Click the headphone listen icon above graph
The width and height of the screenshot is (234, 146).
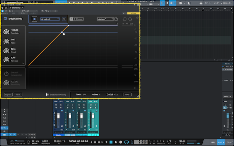click(x=117, y=24)
